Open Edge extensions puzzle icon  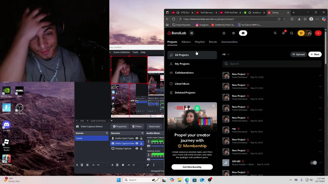pos(292,19)
